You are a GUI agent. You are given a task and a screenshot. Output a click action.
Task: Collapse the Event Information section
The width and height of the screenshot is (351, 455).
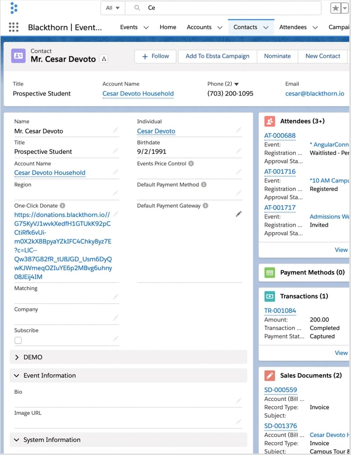pyautogui.click(x=128, y=375)
